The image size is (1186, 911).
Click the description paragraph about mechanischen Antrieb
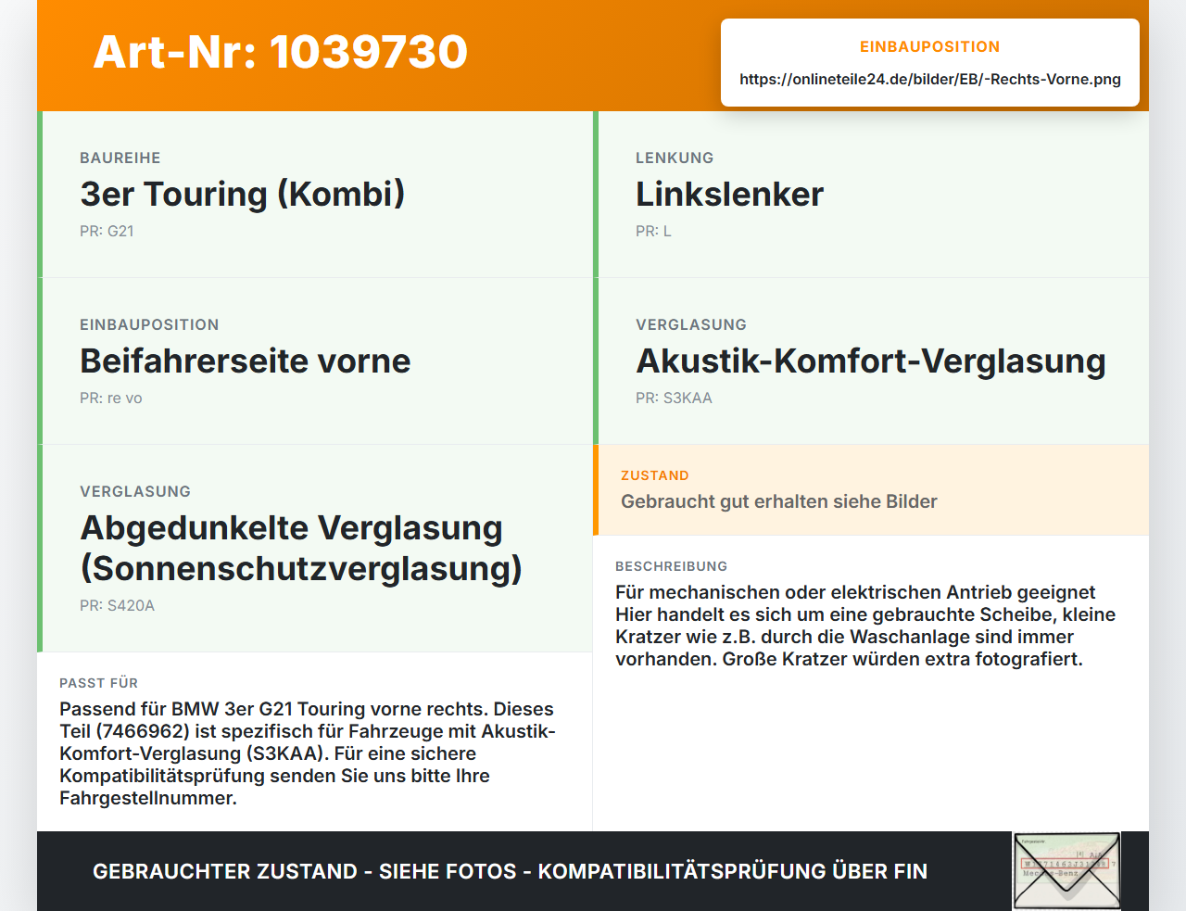pyautogui.click(x=865, y=626)
